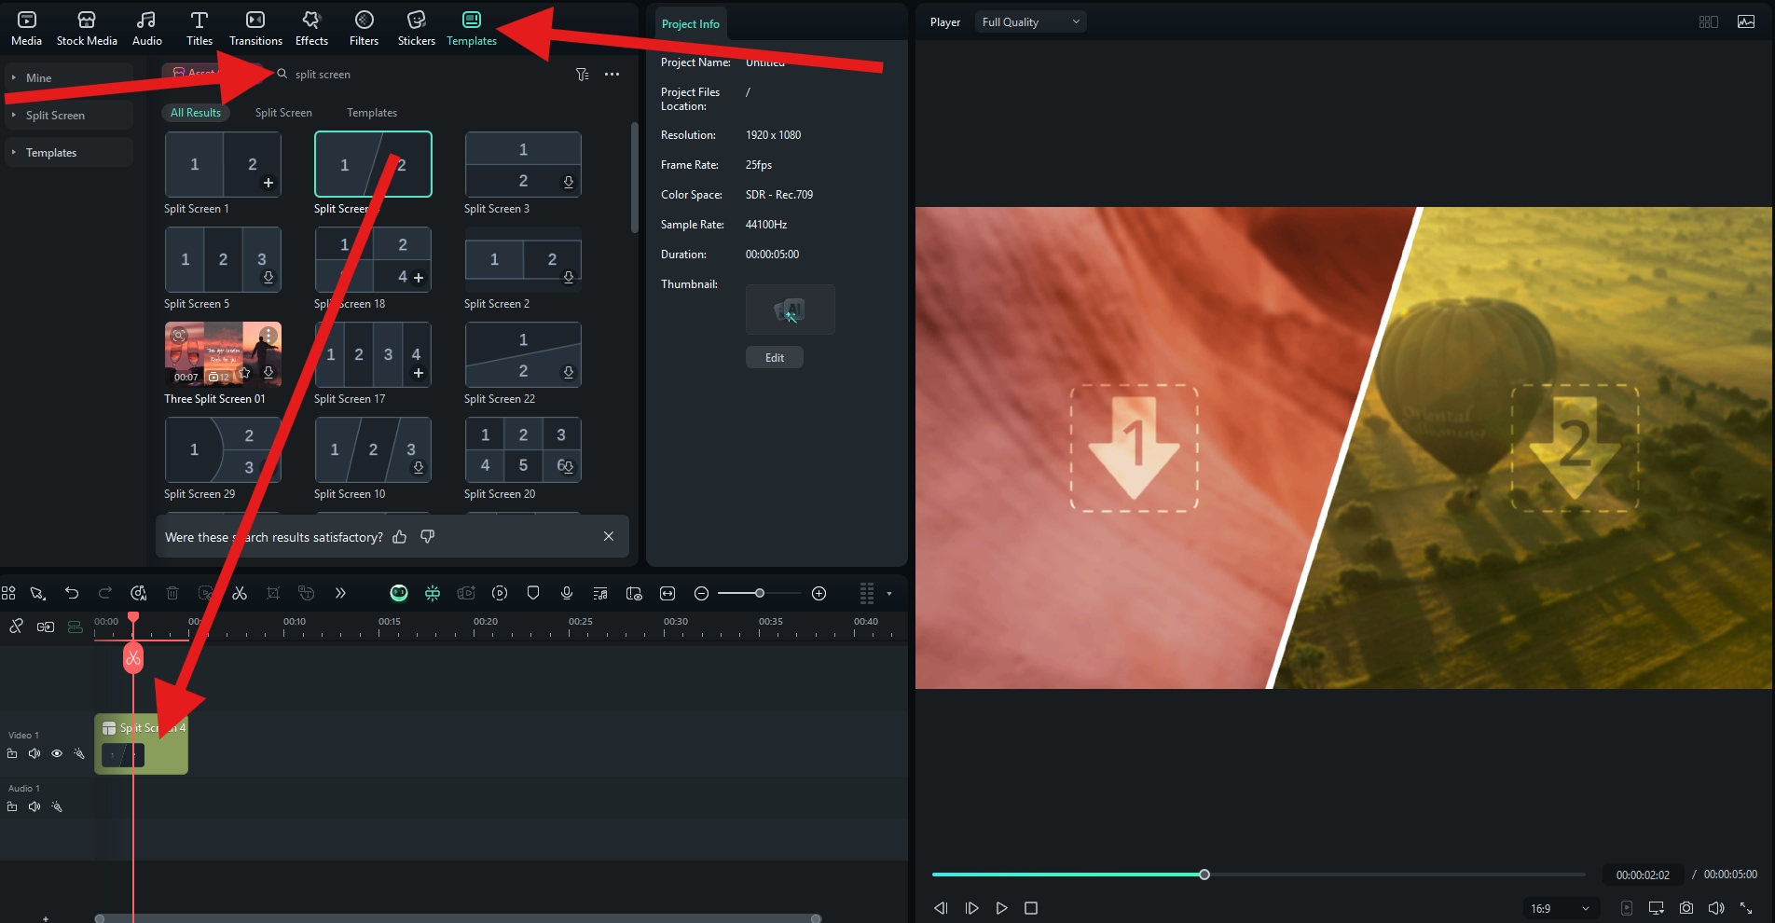Add Split Screen 1 with plus icon
1775x923 pixels.
268,183
